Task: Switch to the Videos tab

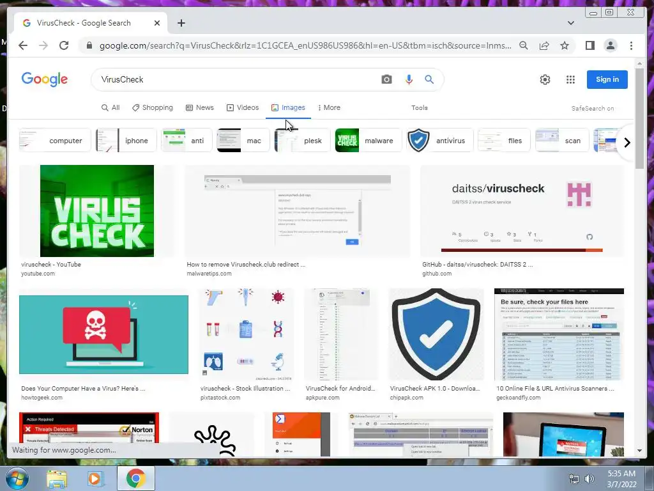Action: click(242, 107)
